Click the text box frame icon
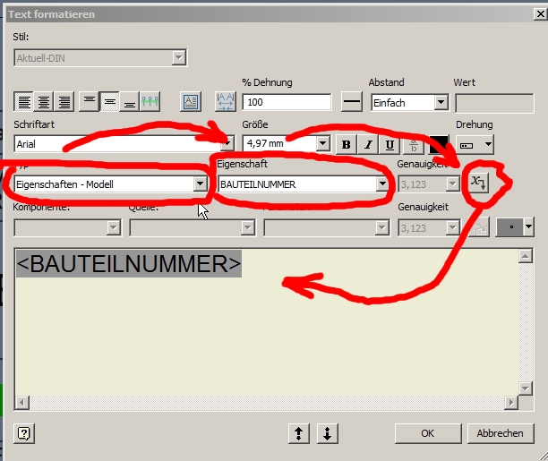548x461 pixels. 191,102
